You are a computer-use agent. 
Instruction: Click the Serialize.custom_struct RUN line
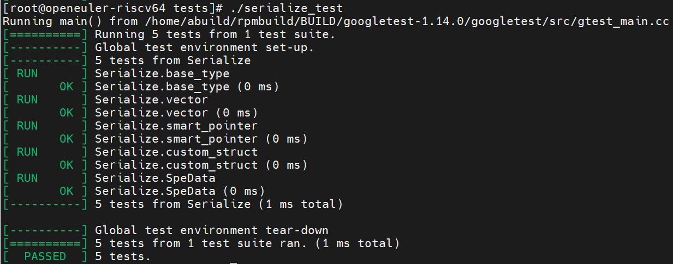130,152
